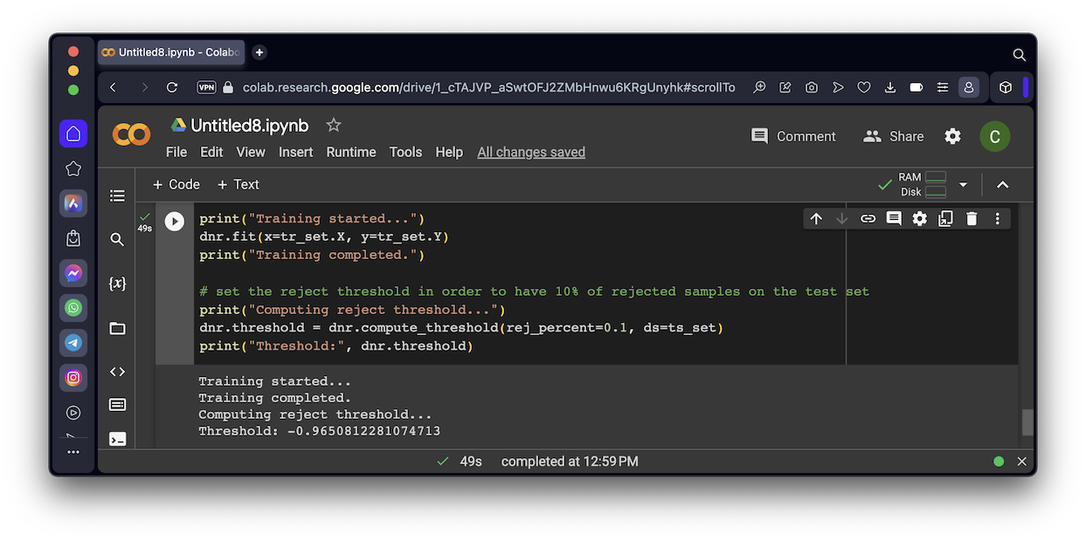Open the table of contents panel
Viewport: 1086px width, 541px height.
point(117,196)
